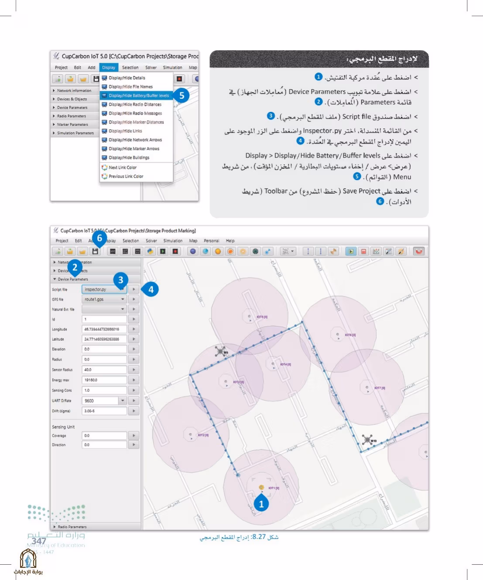This screenshot has height=580, width=483.
Task: Expand Radio Parameters at bottom of lower panel
Action: click(x=96, y=527)
